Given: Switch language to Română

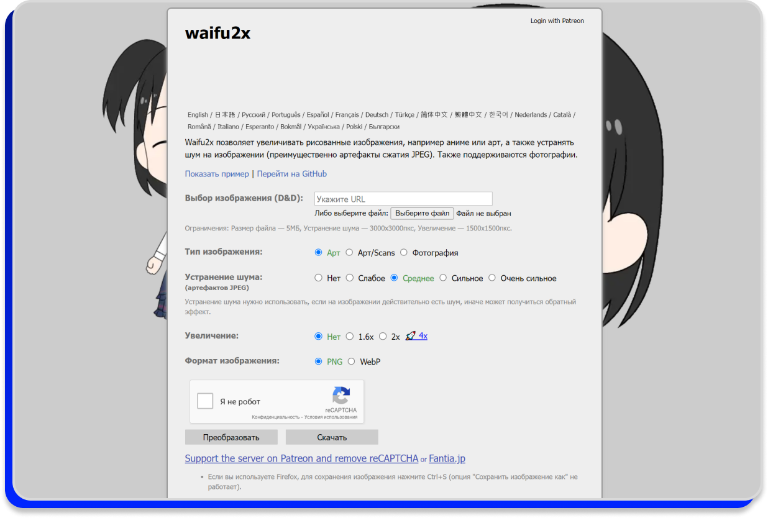Looking at the screenshot, I should [199, 127].
